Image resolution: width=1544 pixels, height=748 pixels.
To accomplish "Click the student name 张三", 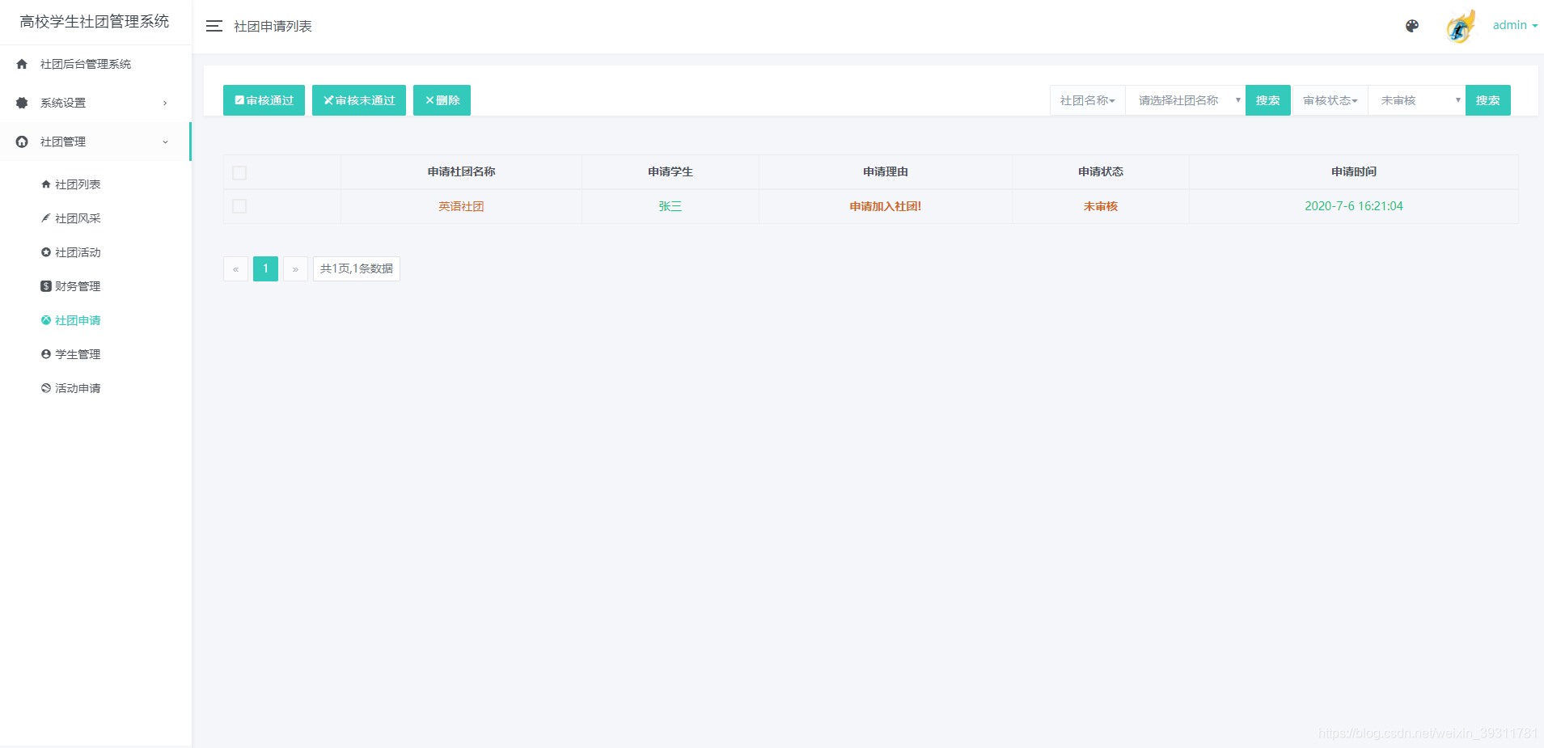I will (x=670, y=206).
